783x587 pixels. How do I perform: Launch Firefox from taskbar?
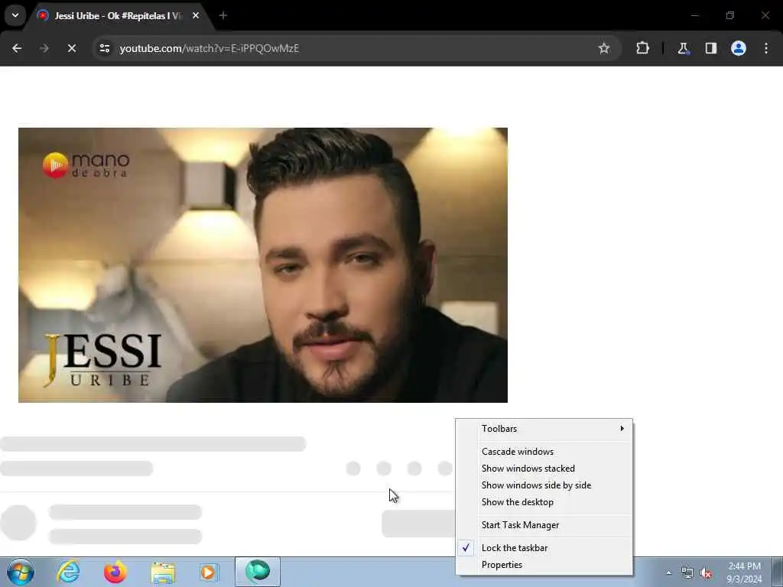[115, 572]
